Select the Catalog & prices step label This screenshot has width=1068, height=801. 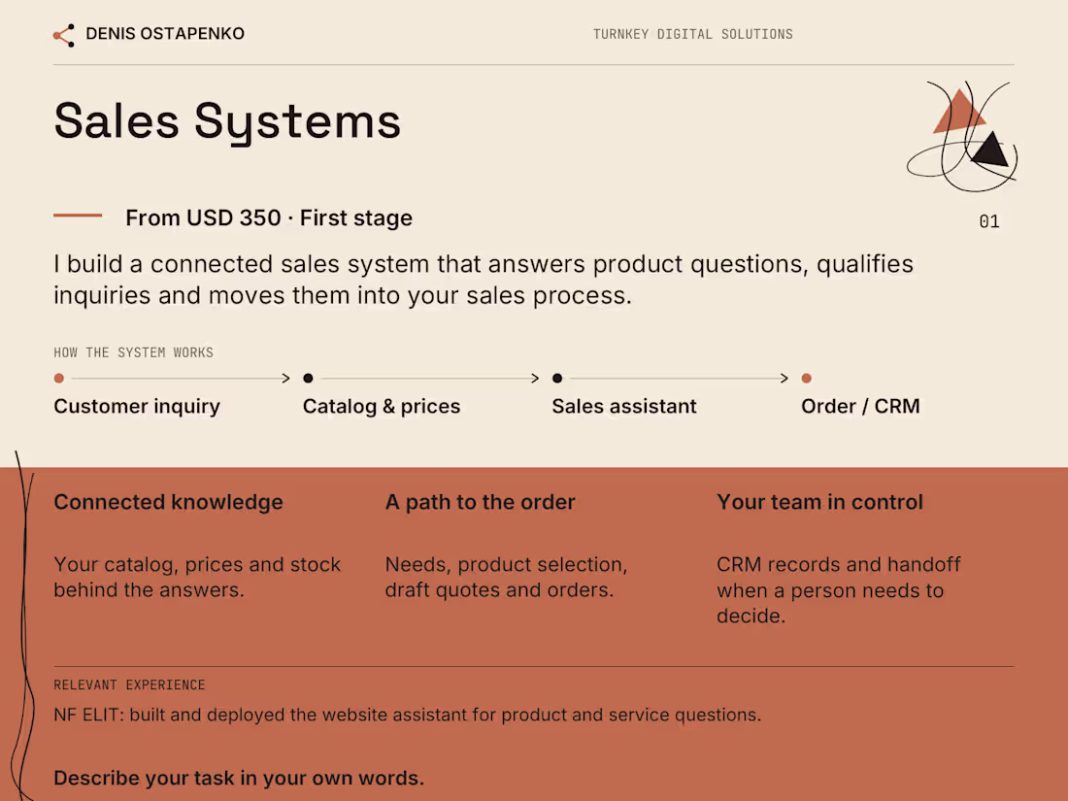[x=382, y=407]
